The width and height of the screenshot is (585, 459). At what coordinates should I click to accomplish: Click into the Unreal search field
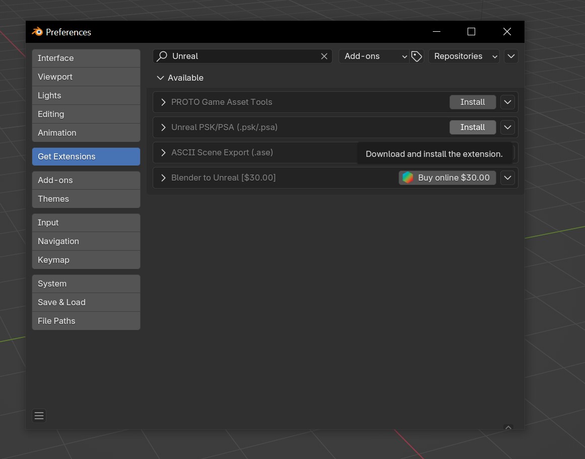(242, 56)
